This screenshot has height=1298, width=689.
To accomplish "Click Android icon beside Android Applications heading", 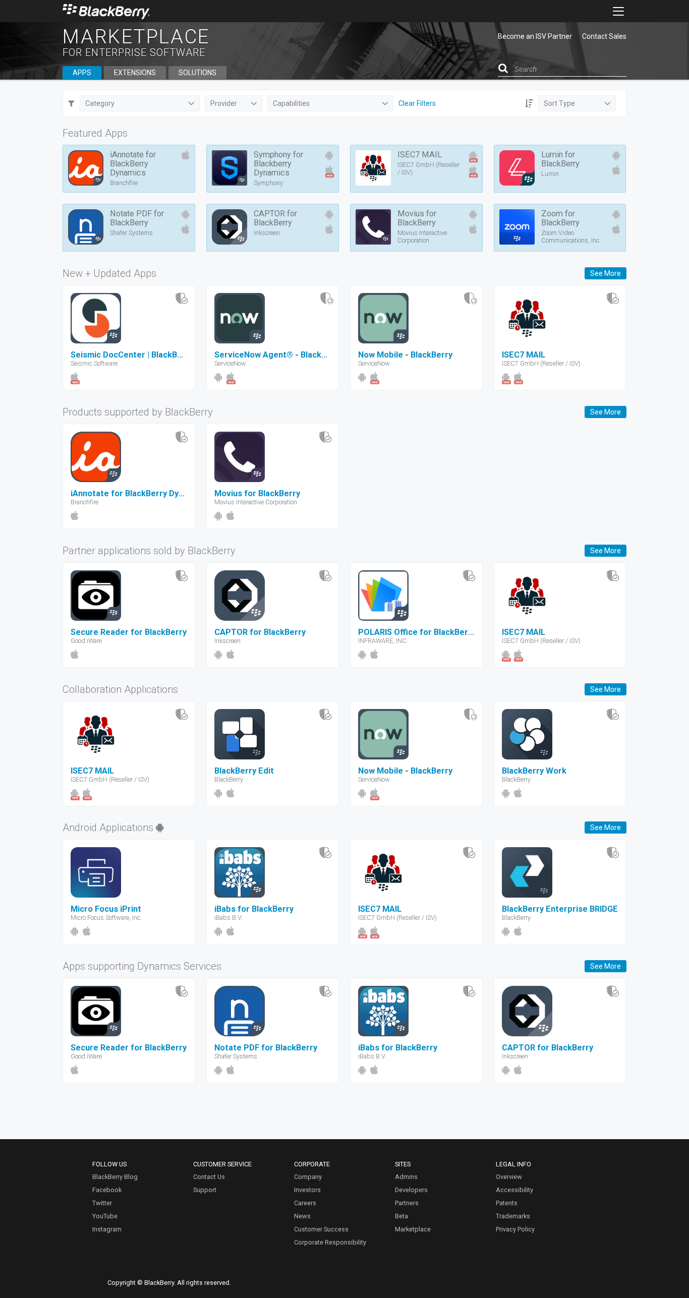I will (x=160, y=828).
